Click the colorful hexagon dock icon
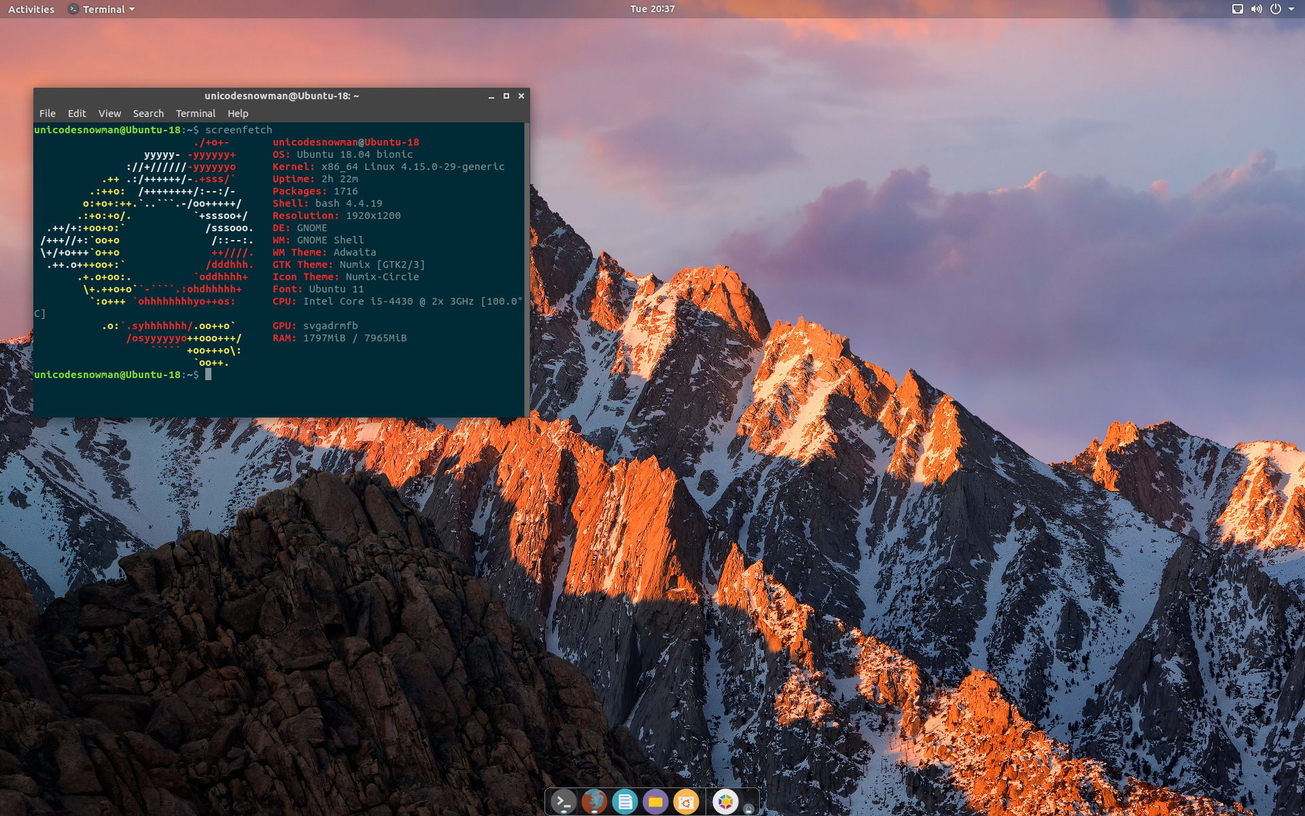This screenshot has height=816, width=1305. (x=725, y=802)
